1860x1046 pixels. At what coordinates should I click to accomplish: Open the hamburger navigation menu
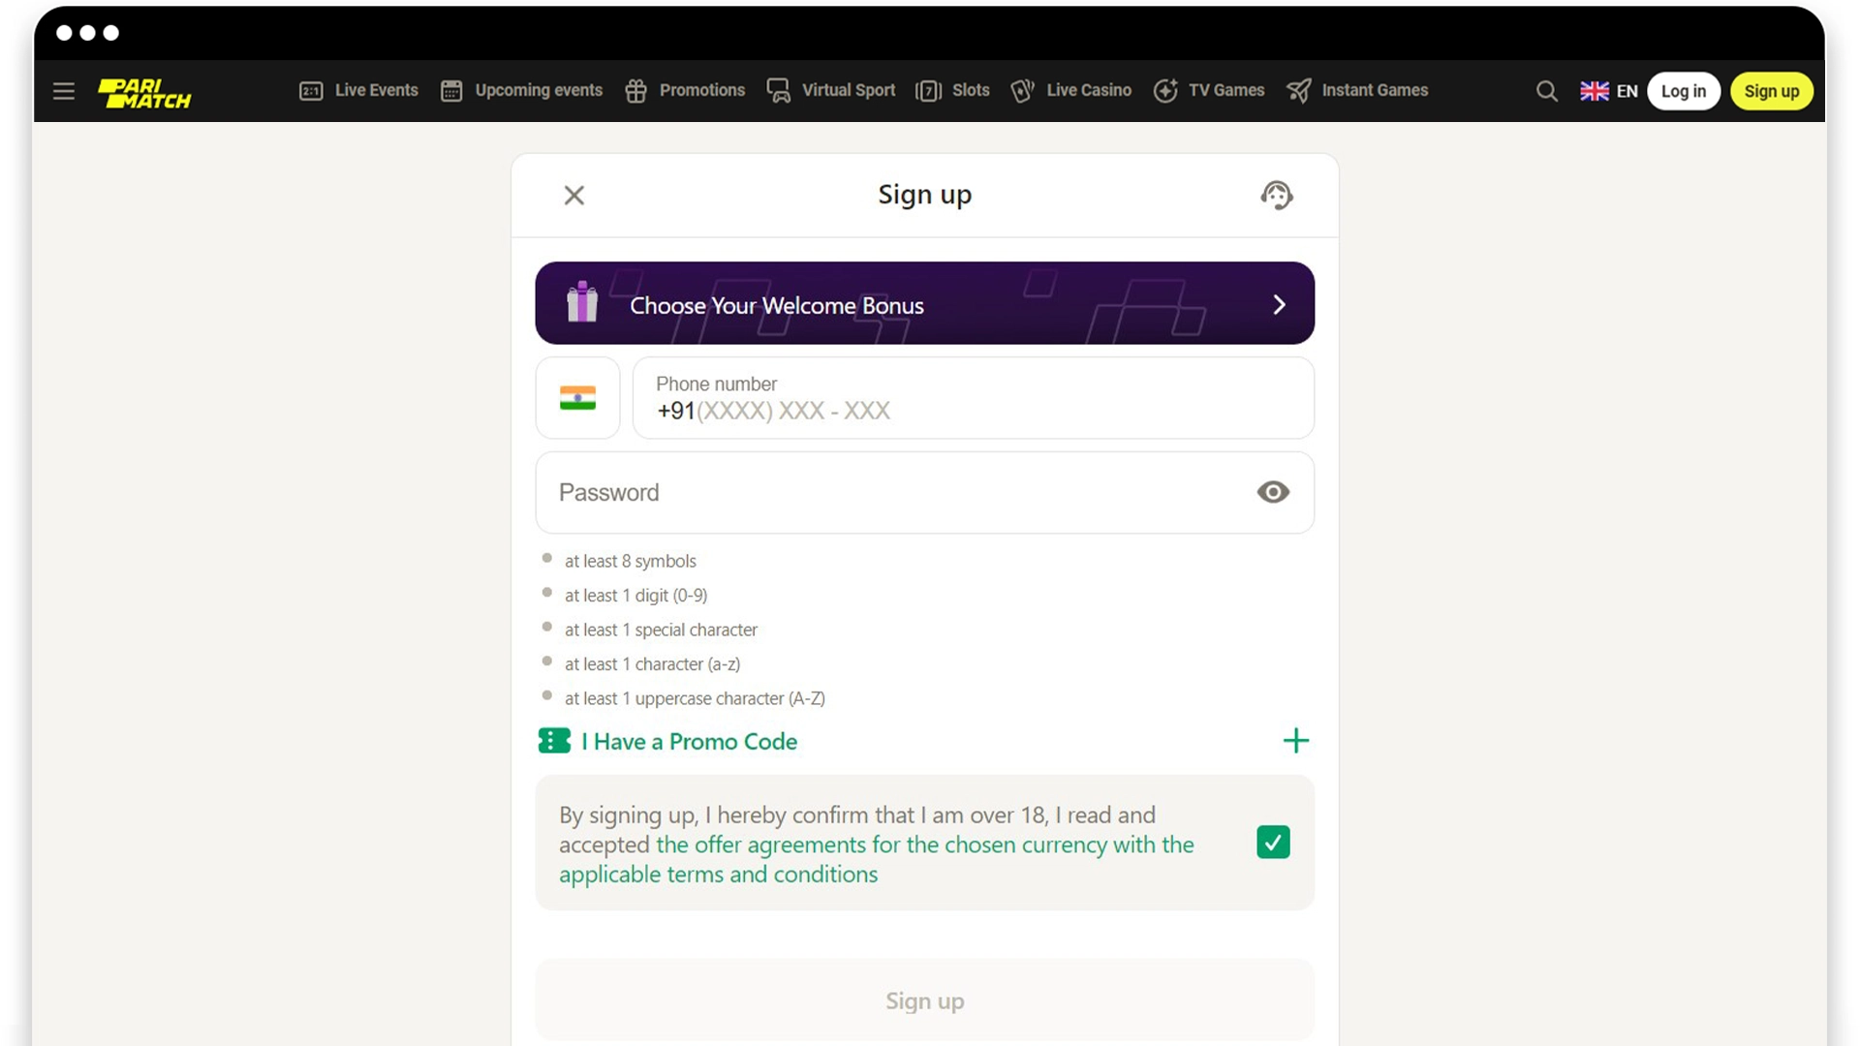[x=64, y=90]
